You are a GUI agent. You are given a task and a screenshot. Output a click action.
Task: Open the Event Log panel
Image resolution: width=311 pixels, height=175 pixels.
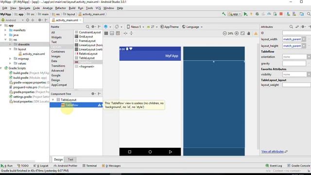click(x=274, y=166)
